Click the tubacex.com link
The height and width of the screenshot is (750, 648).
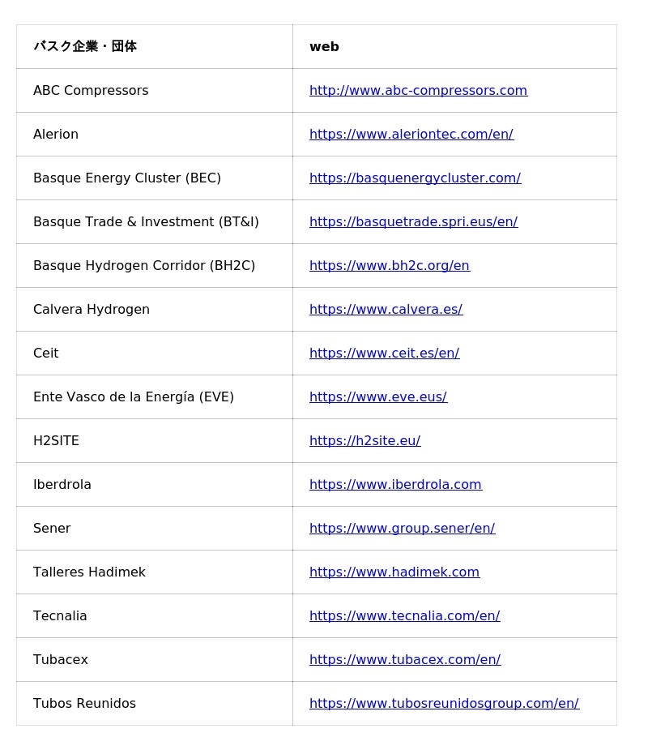tap(405, 660)
